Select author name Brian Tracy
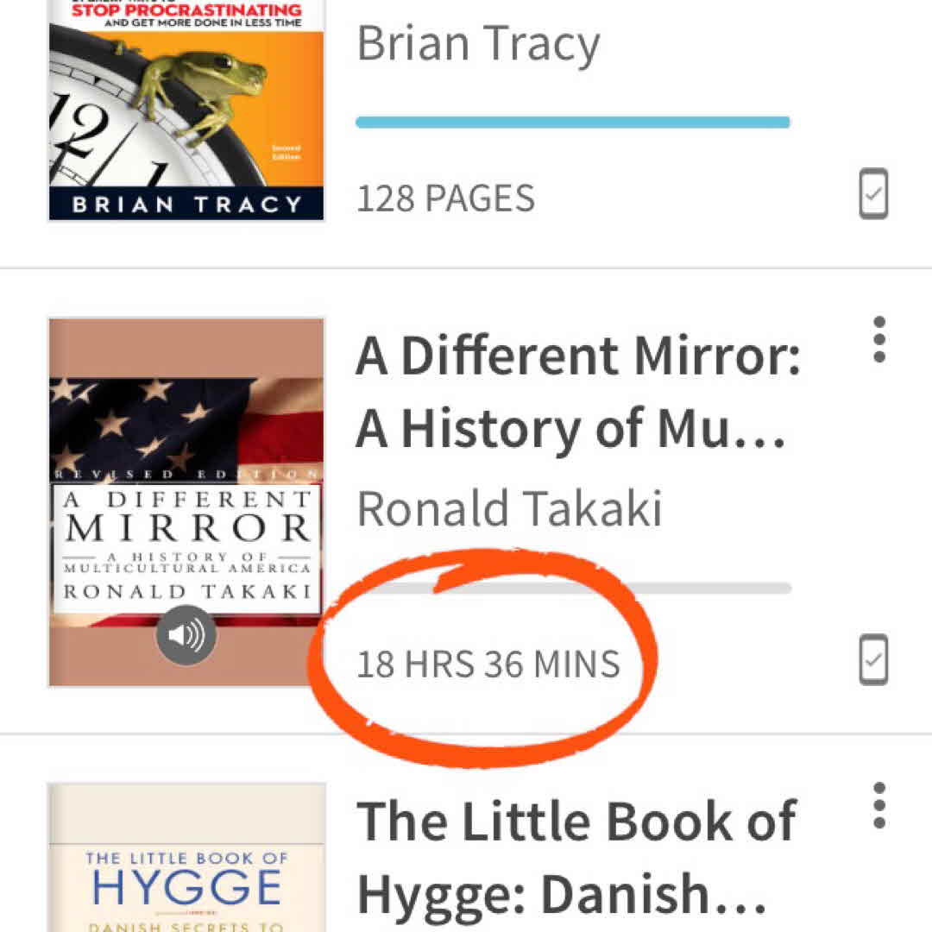The height and width of the screenshot is (932, 932). 478,43
